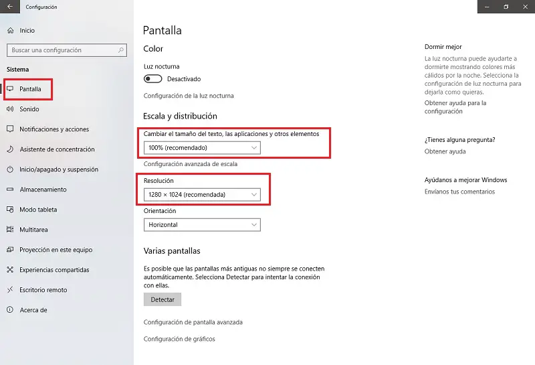This screenshot has width=535, height=365.
Task: Click the Inicio home icon
Action: pyautogui.click(x=10, y=31)
